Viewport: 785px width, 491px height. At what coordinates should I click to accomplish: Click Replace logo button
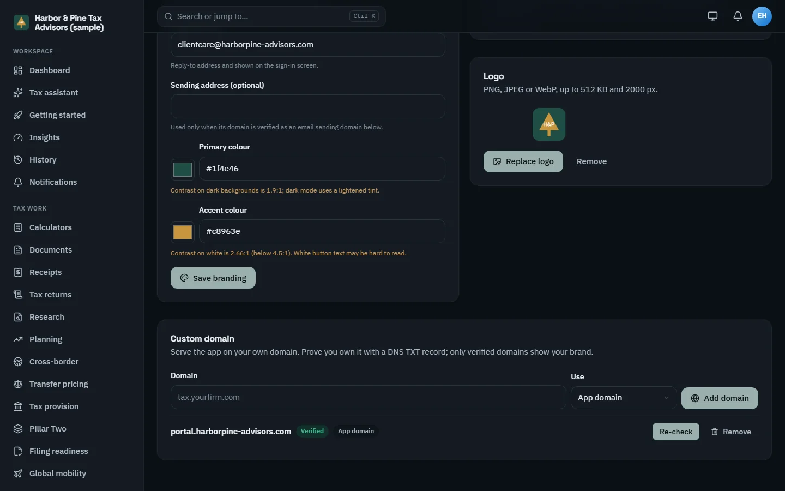[523, 161]
